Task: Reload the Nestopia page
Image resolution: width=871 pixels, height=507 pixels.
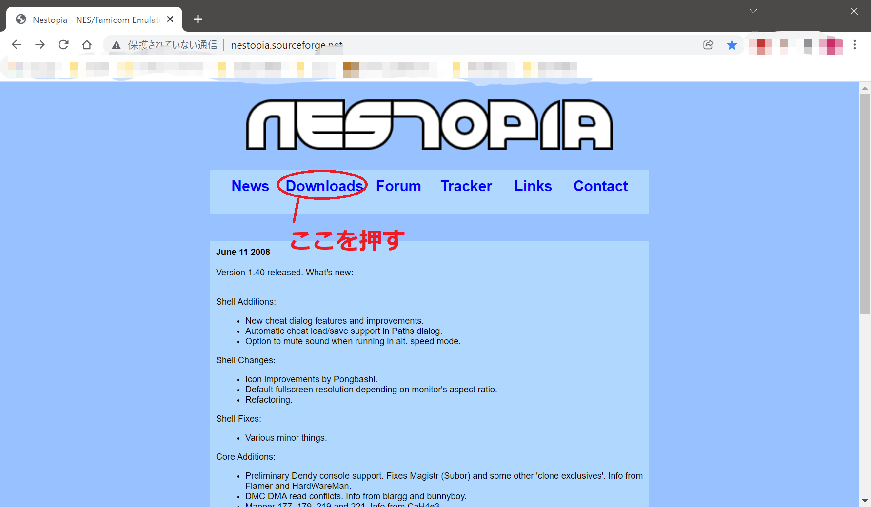Action: pos(63,45)
